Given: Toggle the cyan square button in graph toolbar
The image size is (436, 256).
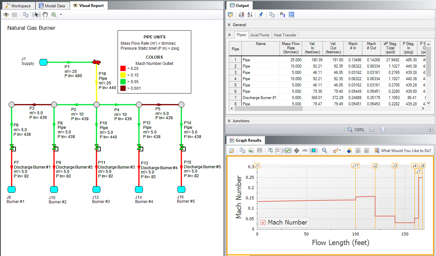Looking at the screenshot, I should [x=314, y=150].
